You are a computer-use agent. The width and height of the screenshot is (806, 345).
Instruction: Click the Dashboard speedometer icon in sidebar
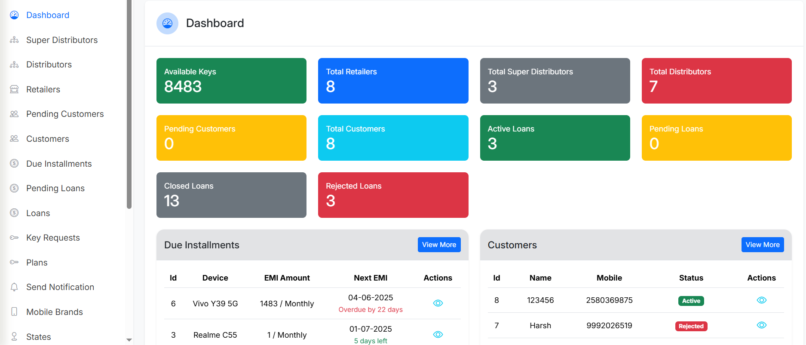pos(14,15)
